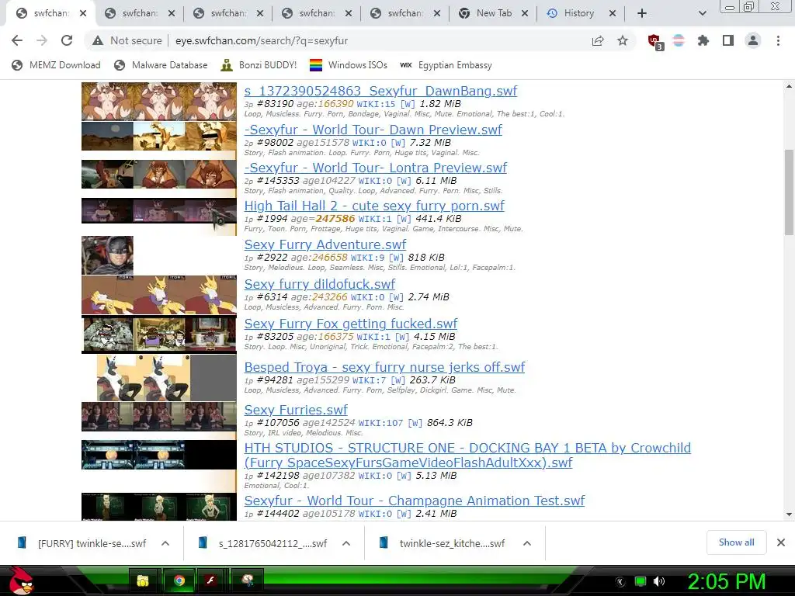Open the Extensions puzzle piece menu
This screenshot has width=795, height=596.
click(703, 40)
